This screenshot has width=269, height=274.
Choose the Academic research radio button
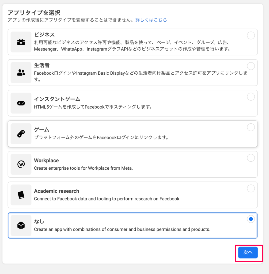[251, 188]
